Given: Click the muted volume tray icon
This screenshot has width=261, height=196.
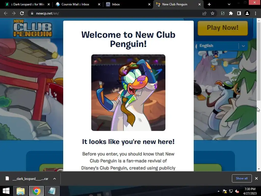Looking at the screenshot, I should coord(237,191).
